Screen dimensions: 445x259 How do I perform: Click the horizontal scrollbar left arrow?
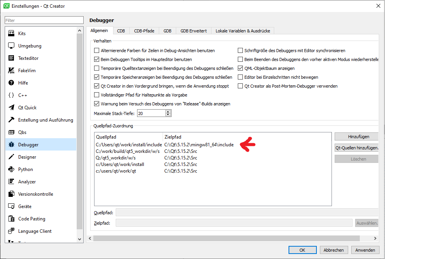pos(90,239)
